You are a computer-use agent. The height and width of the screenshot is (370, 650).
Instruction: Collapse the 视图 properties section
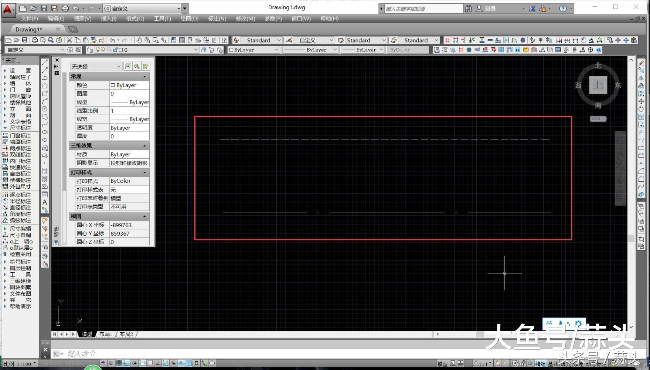(x=144, y=216)
